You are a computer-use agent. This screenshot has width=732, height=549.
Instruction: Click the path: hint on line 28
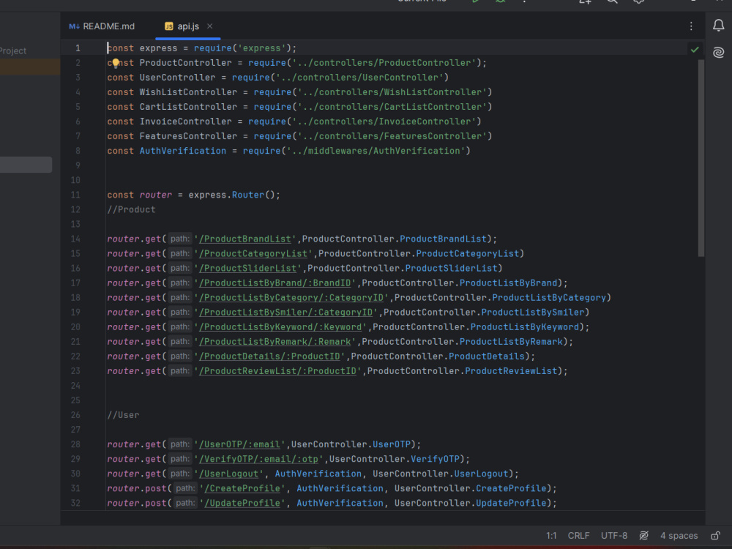coord(180,444)
